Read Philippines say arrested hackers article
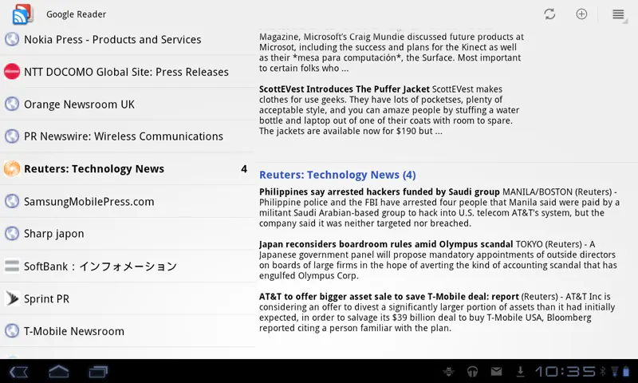 point(439,207)
